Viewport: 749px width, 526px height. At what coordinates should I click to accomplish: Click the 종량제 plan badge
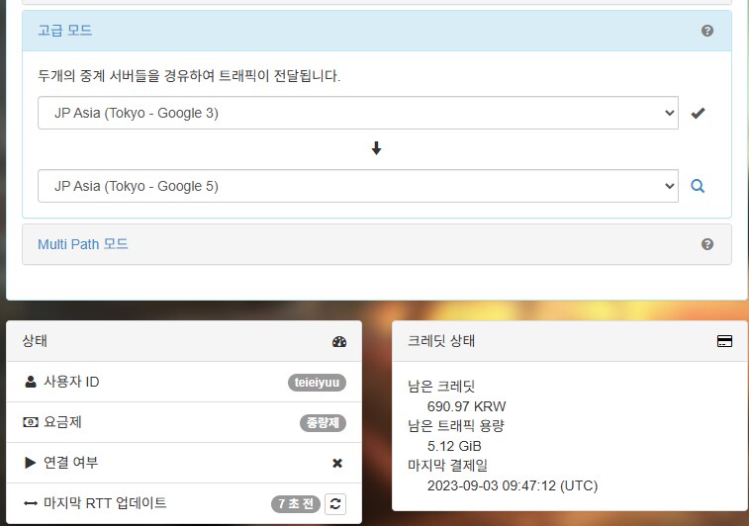(323, 423)
